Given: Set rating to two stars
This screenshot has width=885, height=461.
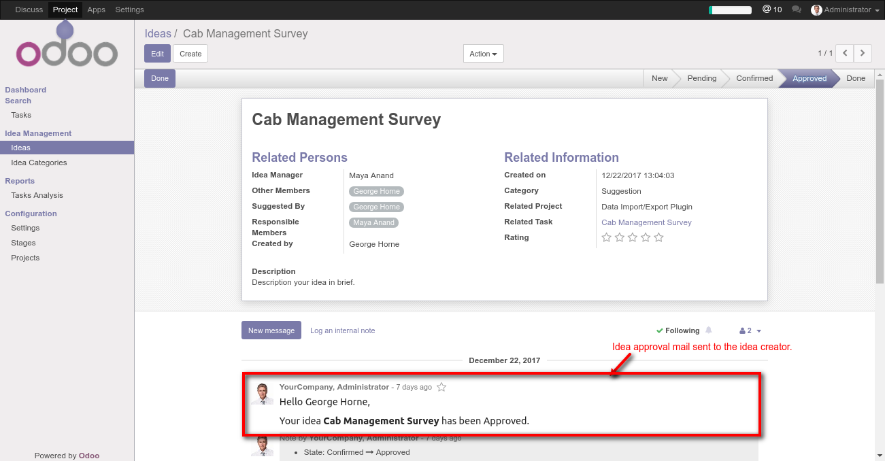Looking at the screenshot, I should (620, 237).
